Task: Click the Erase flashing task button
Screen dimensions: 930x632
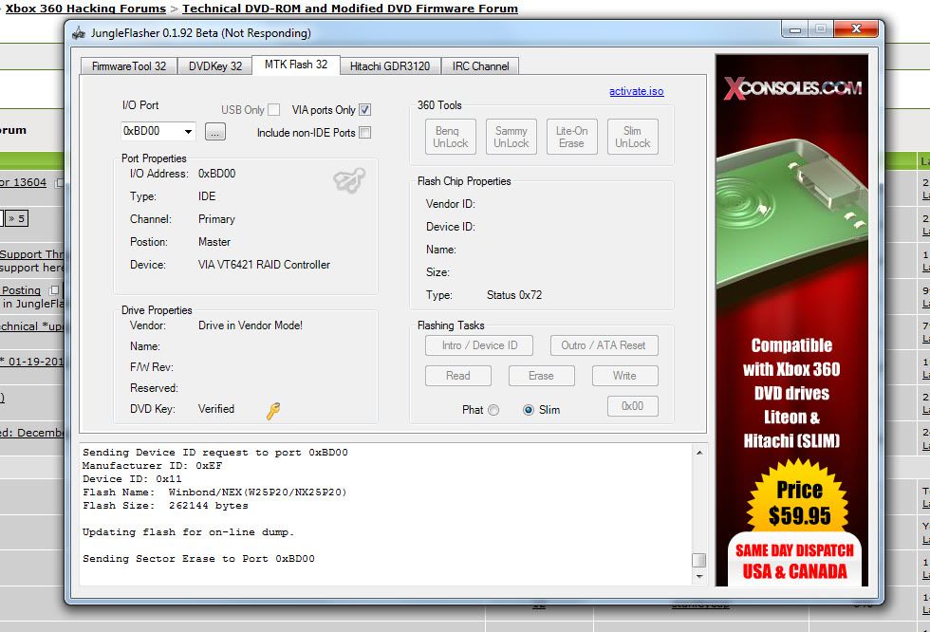Action: click(541, 375)
